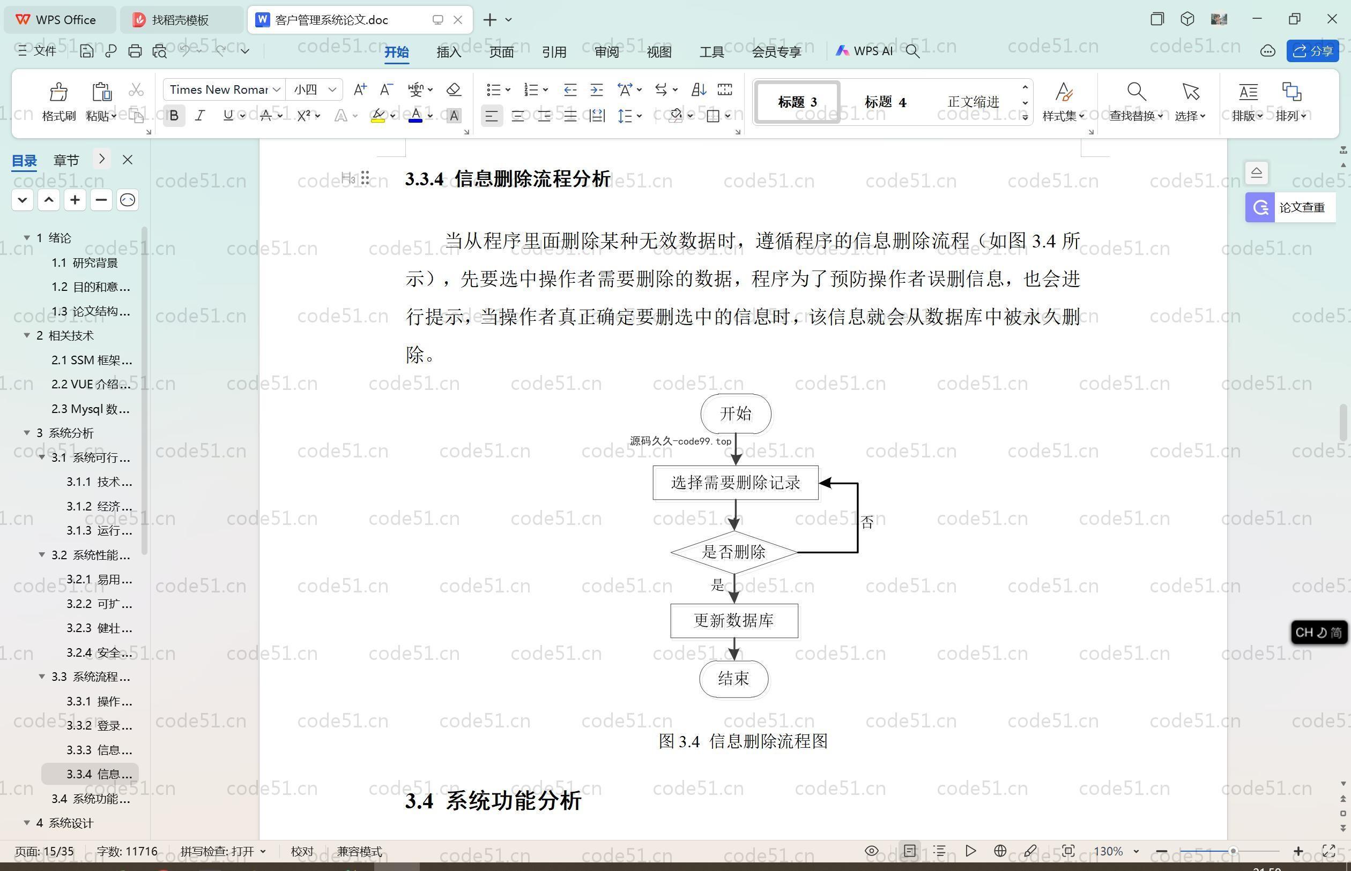Open WPS AI button
The width and height of the screenshot is (1351, 871).
click(864, 51)
